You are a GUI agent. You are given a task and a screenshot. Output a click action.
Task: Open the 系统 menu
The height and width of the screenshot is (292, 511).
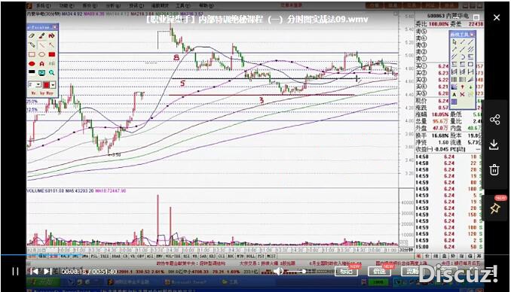click(x=43, y=6)
